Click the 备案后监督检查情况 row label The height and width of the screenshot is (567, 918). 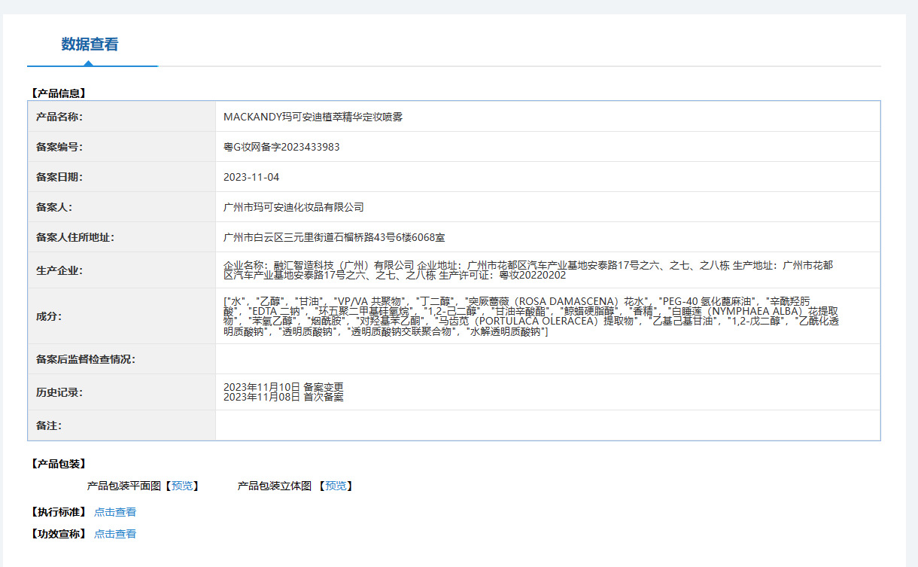(x=86, y=359)
